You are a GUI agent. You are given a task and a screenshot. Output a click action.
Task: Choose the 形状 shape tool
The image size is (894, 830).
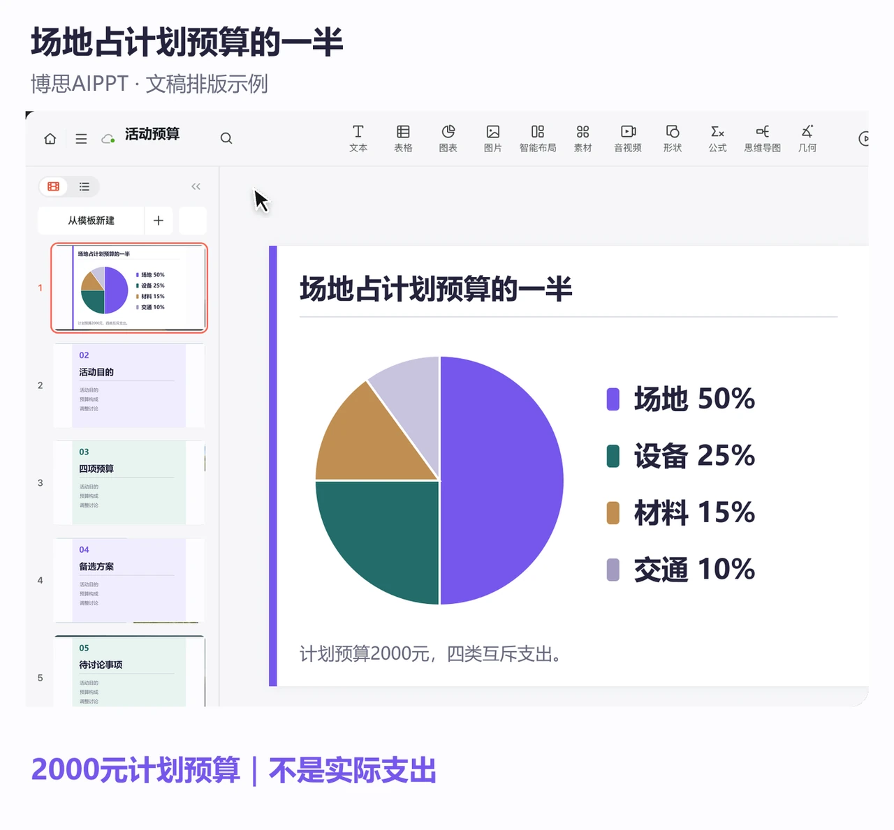(673, 138)
